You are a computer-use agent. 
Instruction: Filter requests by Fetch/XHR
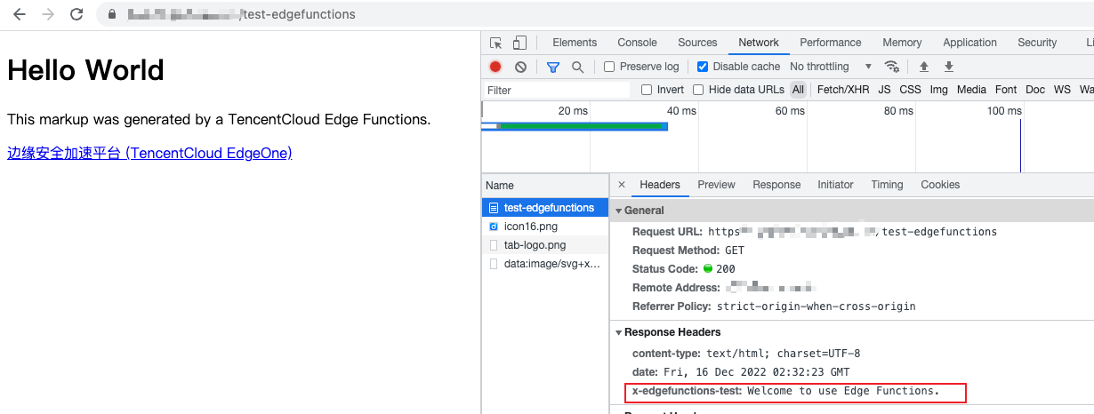843,90
